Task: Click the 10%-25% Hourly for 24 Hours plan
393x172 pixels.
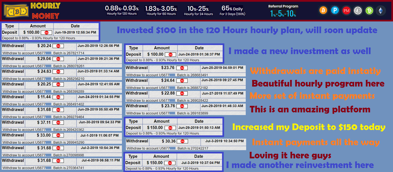Action: 198,10
